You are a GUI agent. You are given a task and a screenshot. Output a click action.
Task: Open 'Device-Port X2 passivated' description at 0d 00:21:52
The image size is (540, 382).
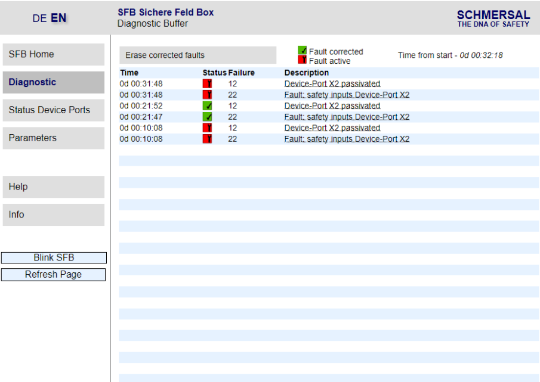(x=332, y=105)
